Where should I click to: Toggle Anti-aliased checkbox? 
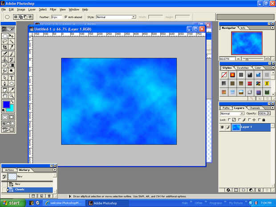coord(66,17)
